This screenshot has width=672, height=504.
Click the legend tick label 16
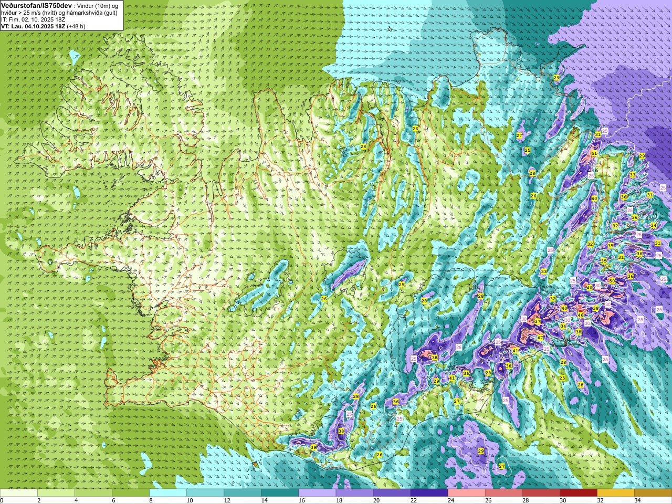pos(301,500)
